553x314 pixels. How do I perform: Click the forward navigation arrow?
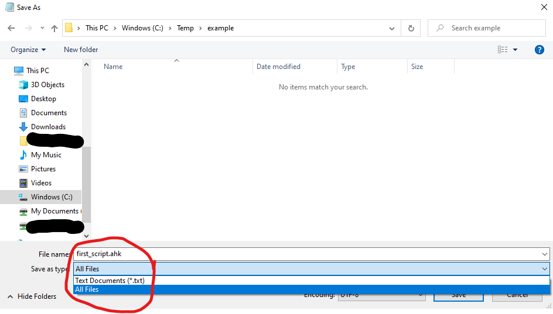click(29, 28)
